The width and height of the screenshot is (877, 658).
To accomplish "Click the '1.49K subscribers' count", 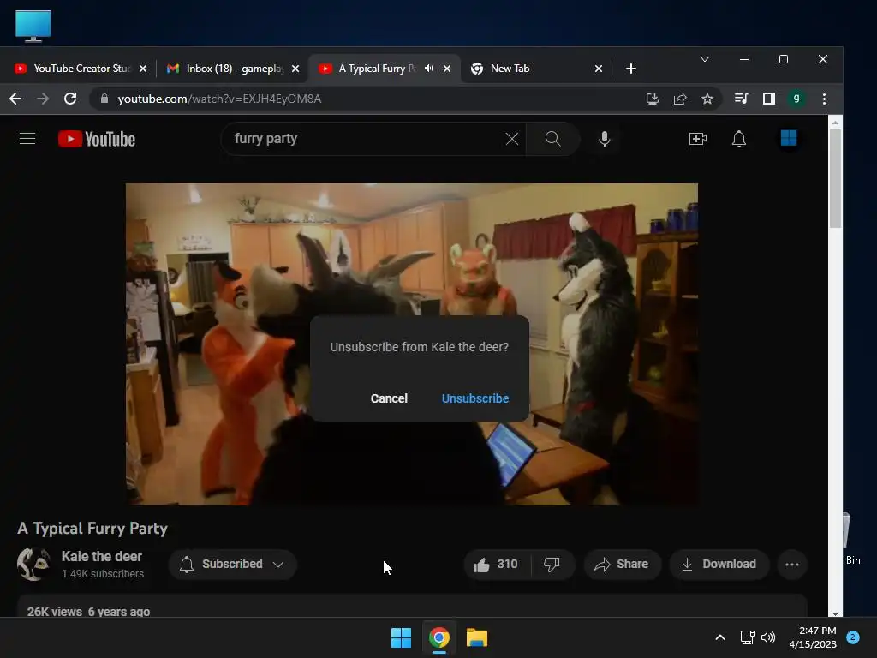I will click(x=103, y=574).
